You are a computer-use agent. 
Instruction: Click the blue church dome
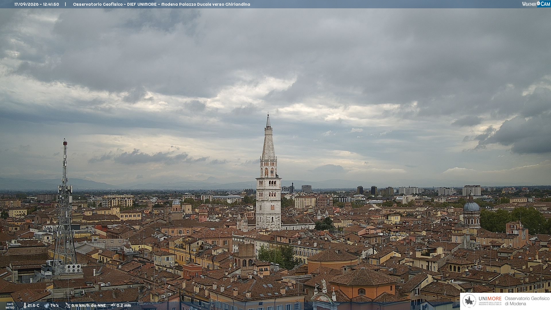point(471,206)
